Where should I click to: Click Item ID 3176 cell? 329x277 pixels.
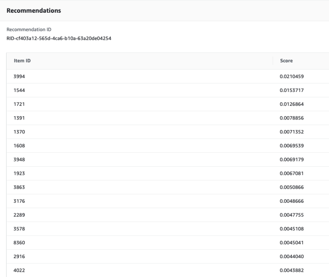20,201
